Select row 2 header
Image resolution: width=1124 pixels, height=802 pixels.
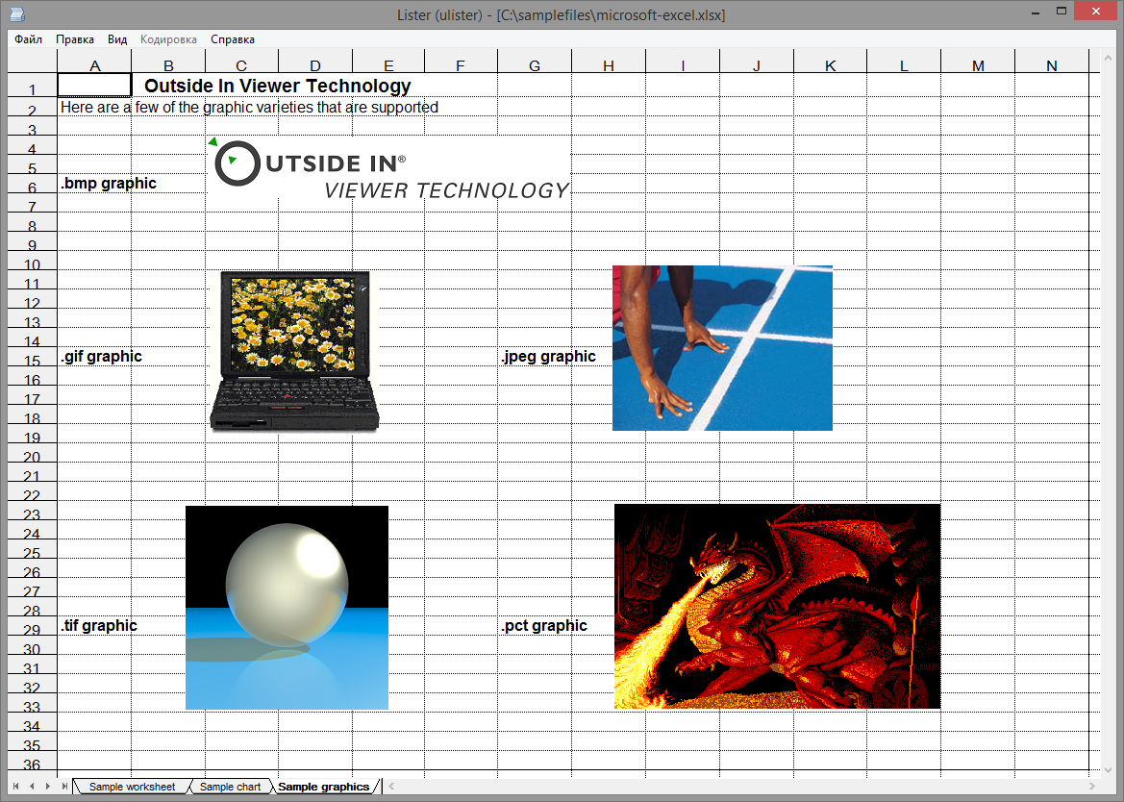(x=33, y=109)
